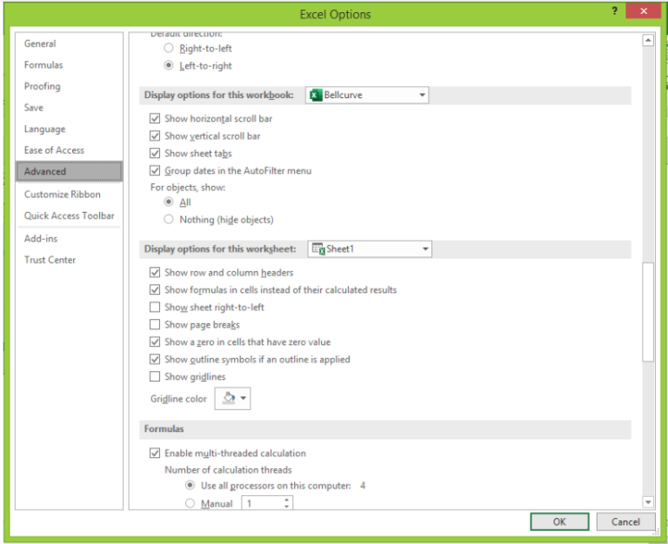Open the Bellcurve workbook dropdown
The height and width of the screenshot is (544, 668).
point(422,95)
